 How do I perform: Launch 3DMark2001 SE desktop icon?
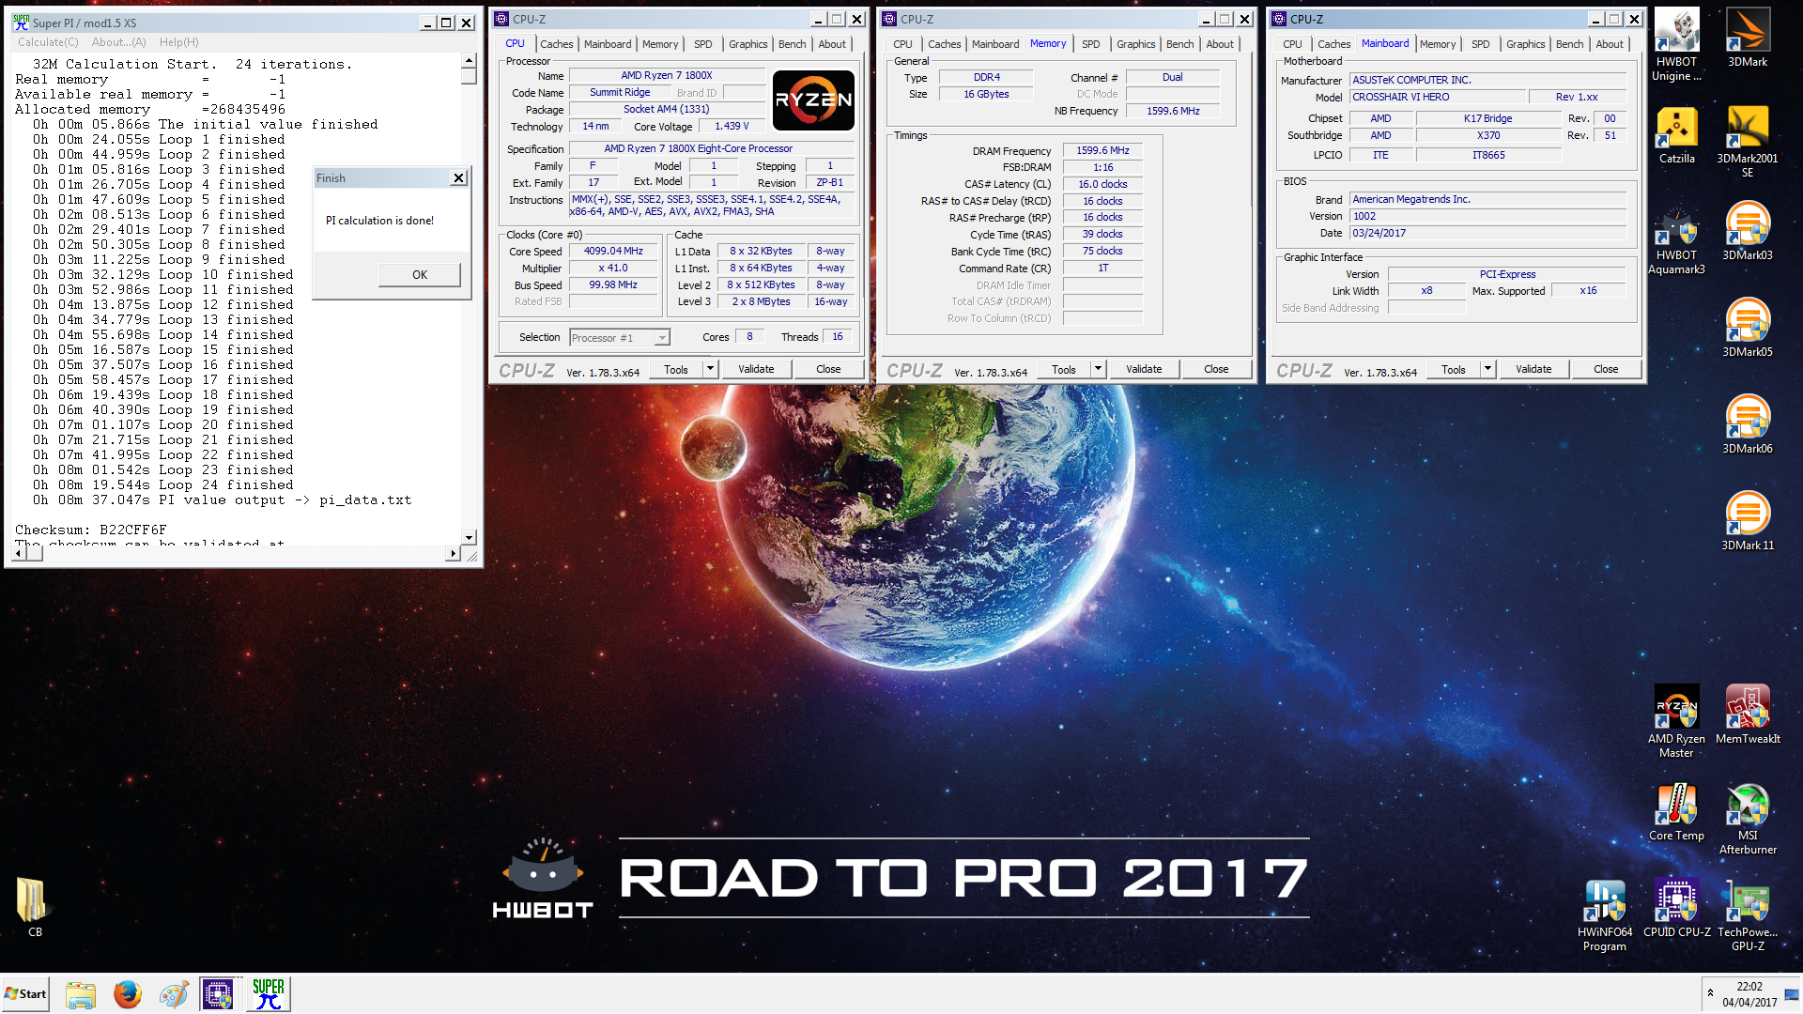(1748, 142)
